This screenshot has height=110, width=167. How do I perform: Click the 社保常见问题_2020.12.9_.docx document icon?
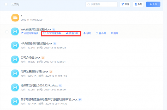[x=15, y=87]
